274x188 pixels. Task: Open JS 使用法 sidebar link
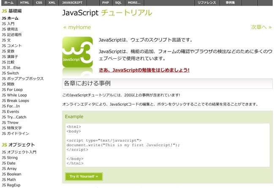[x=10, y=29]
